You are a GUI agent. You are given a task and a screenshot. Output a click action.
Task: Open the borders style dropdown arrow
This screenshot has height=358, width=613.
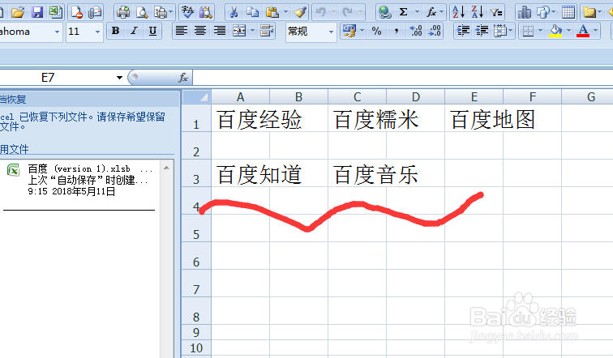[x=540, y=31]
